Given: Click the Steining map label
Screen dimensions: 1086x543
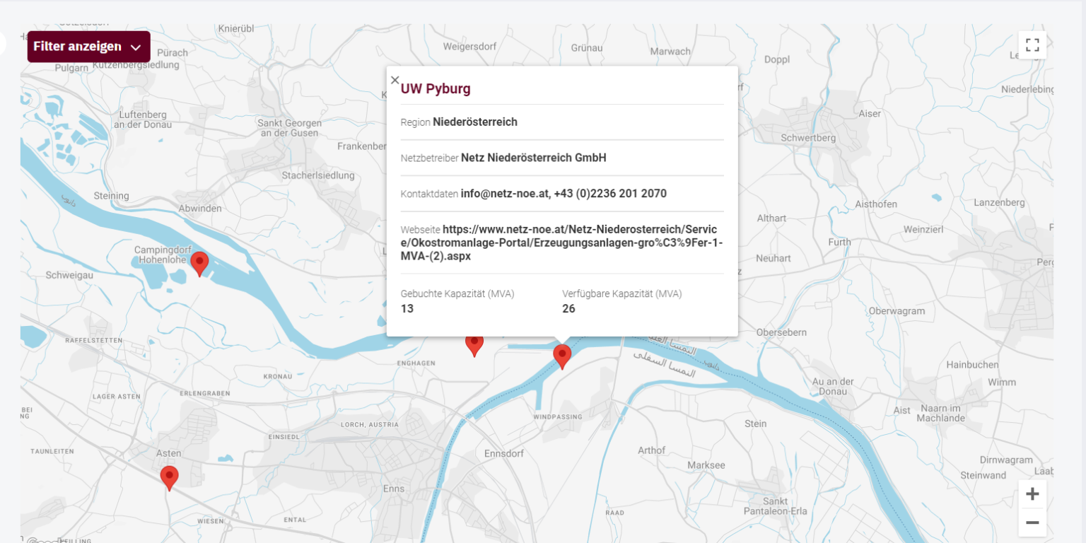Looking at the screenshot, I should point(112,196).
